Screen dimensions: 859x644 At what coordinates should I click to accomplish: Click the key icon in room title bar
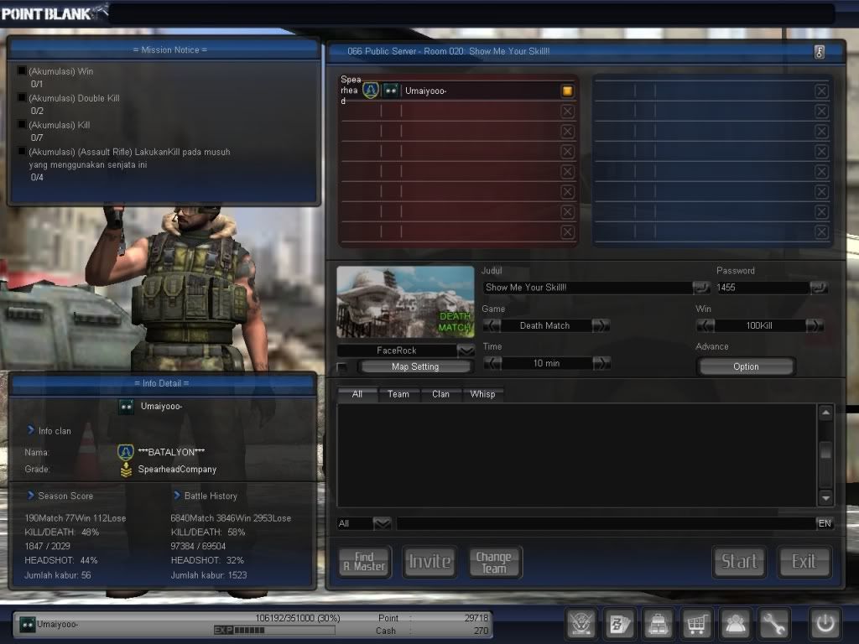819,51
